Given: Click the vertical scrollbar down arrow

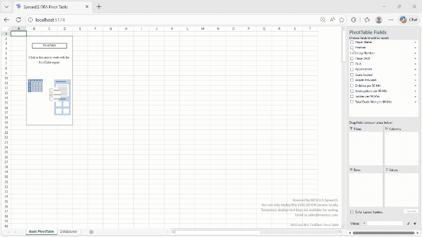Looking at the screenshot, I should pos(344,226).
